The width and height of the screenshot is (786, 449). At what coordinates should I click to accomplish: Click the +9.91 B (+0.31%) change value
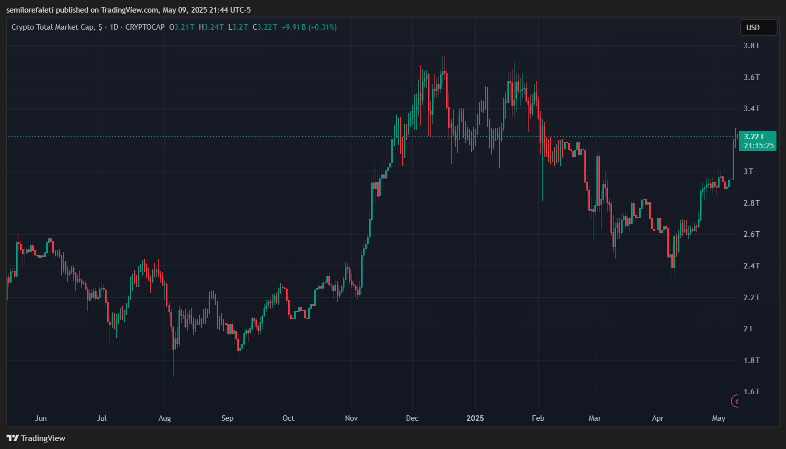coord(309,27)
